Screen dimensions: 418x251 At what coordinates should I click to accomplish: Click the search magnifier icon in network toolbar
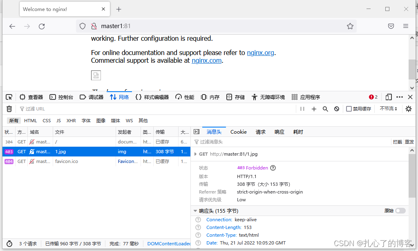[x=325, y=109]
